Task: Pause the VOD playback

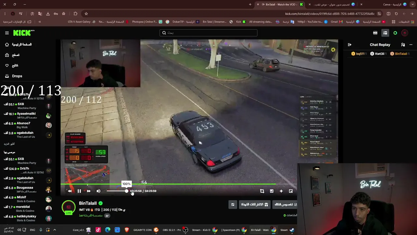Action: [79, 191]
